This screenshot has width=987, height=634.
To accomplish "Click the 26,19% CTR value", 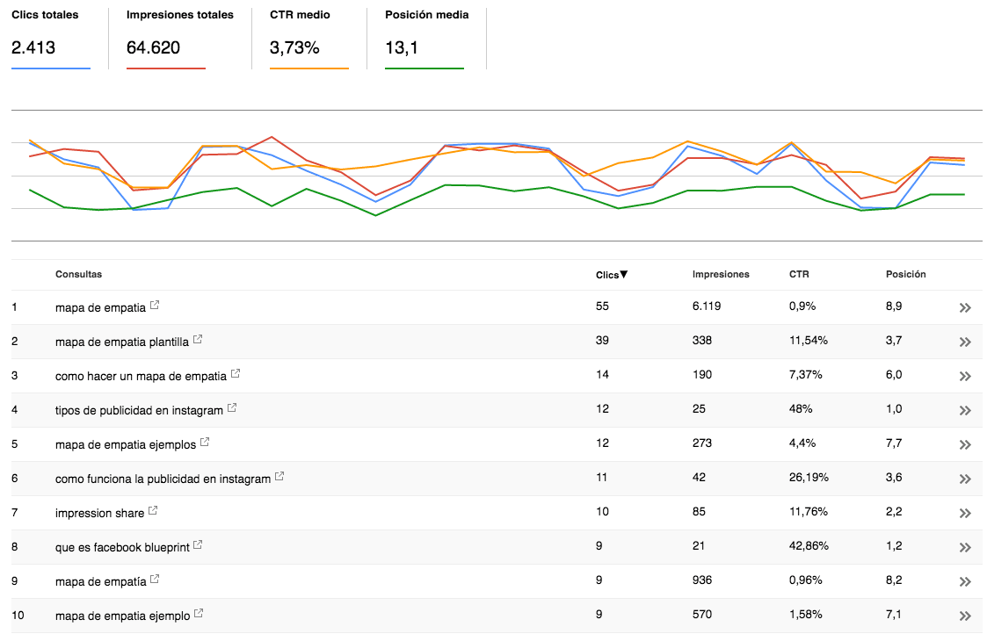I will [809, 478].
